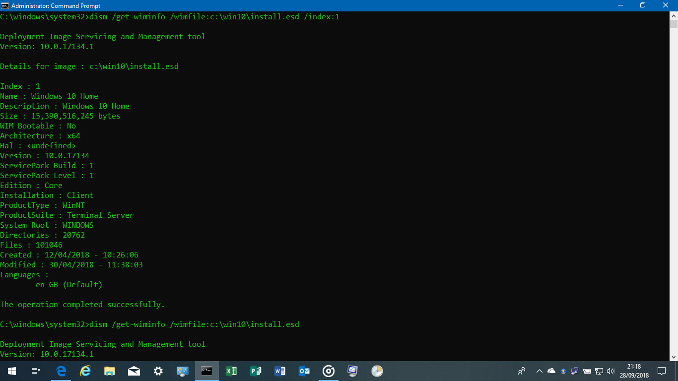
Task: Click the 'Languages :' line
Action: pos(24,275)
